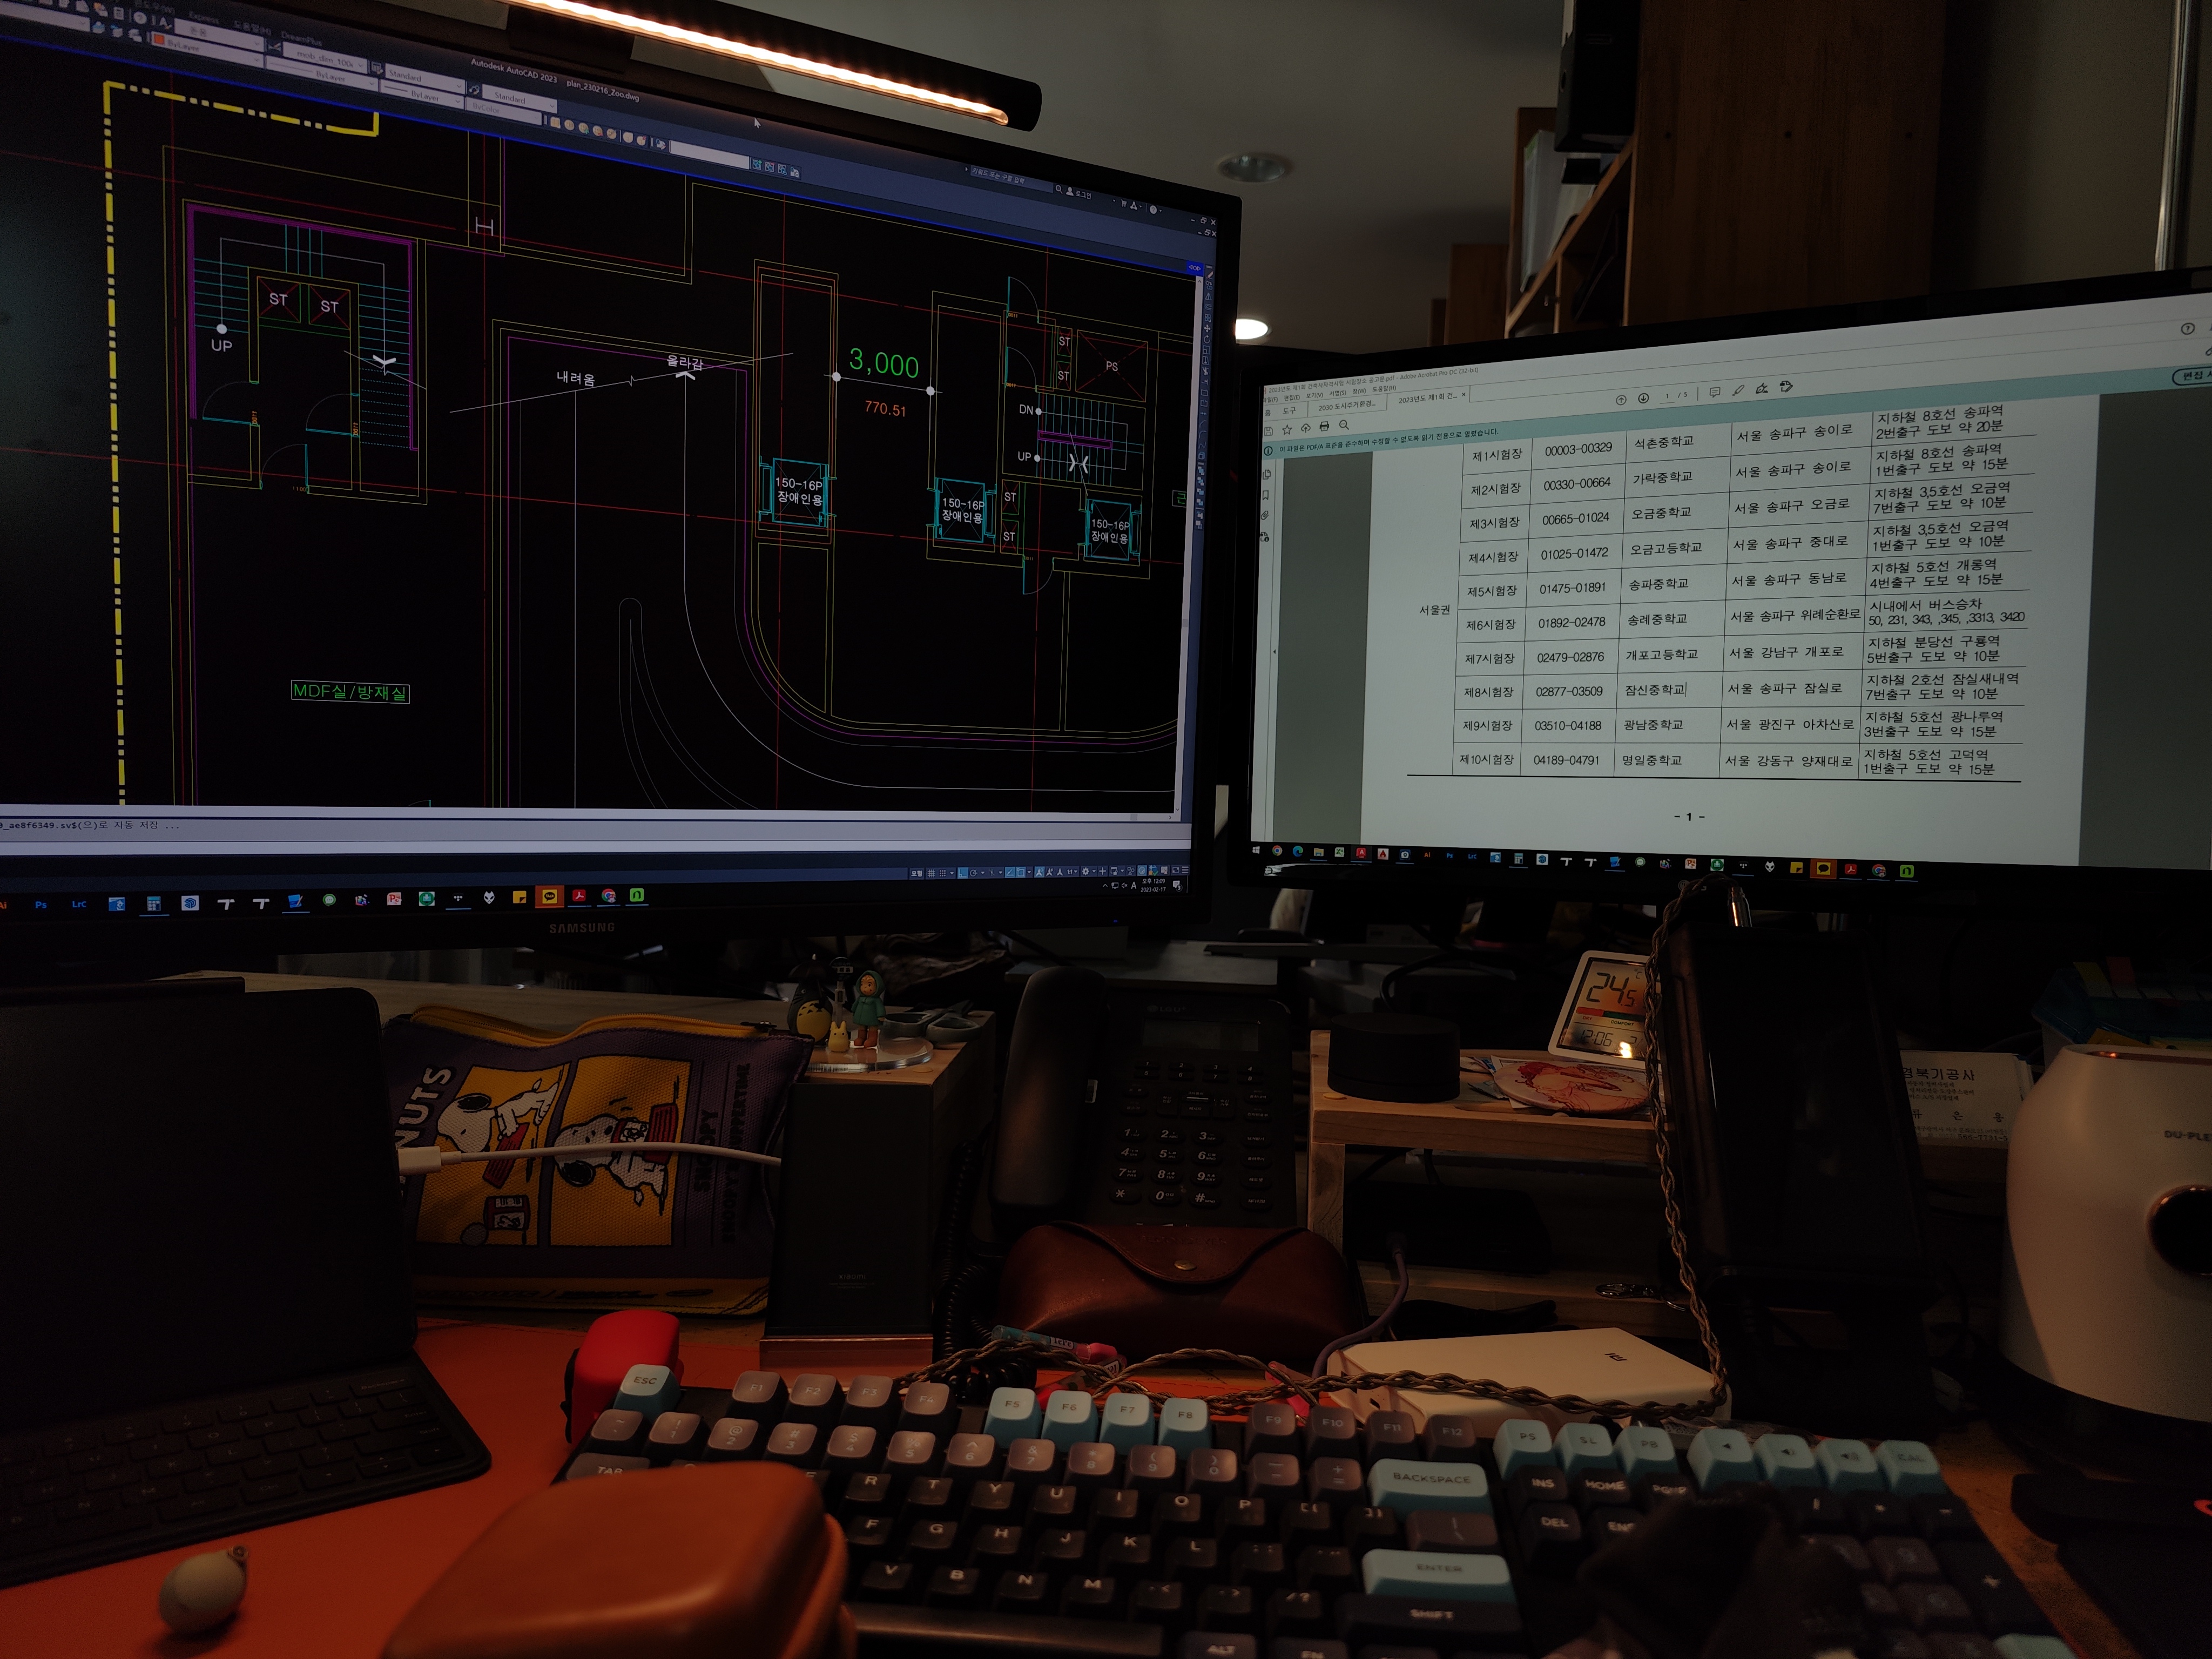Select the sign pen tool in Acrobat
Screen dimensions: 2212x1659
tap(1762, 388)
